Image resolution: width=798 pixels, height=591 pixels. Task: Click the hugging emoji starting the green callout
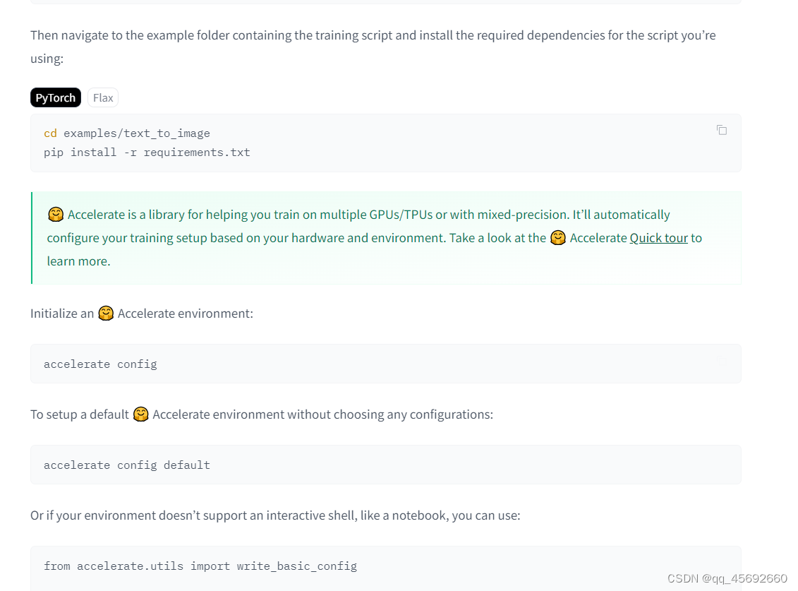[x=56, y=214]
